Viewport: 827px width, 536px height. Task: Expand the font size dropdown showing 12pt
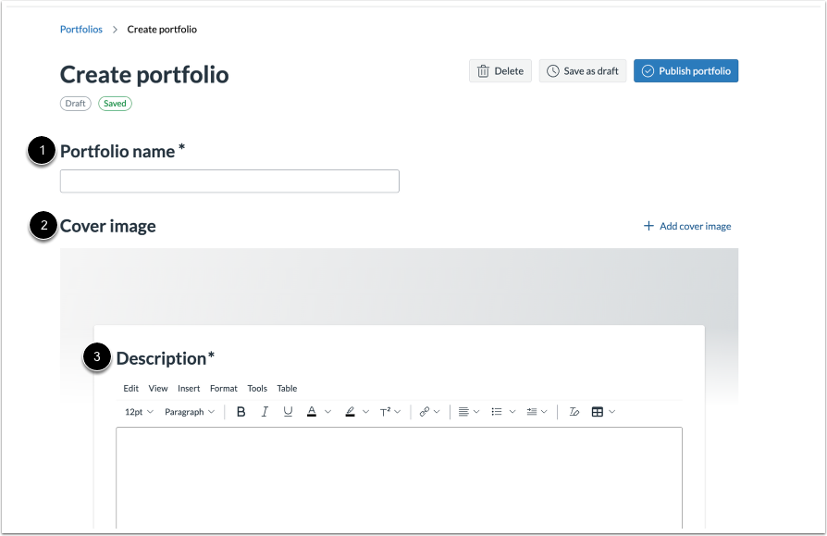[x=137, y=411]
